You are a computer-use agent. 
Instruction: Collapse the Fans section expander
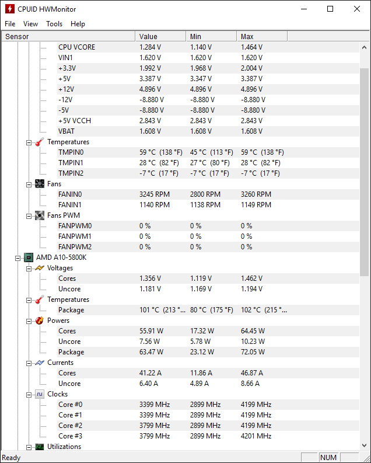[x=29, y=184]
